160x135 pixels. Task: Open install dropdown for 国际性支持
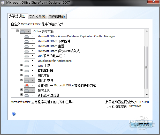pos(29,80)
